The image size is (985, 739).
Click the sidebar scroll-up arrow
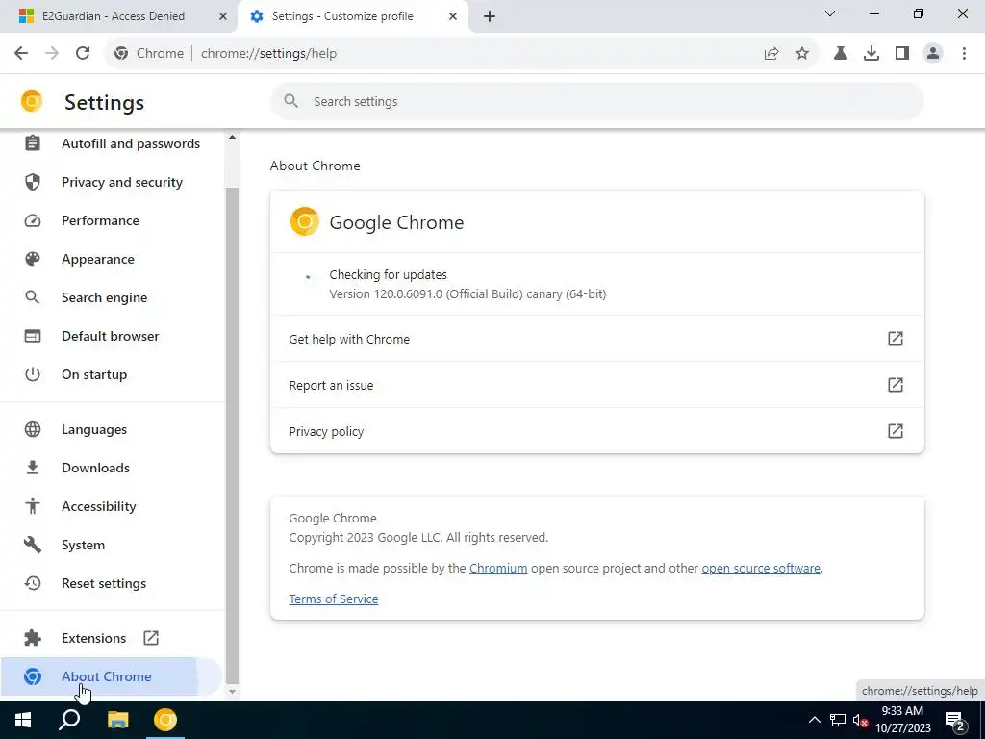pyautogui.click(x=232, y=137)
